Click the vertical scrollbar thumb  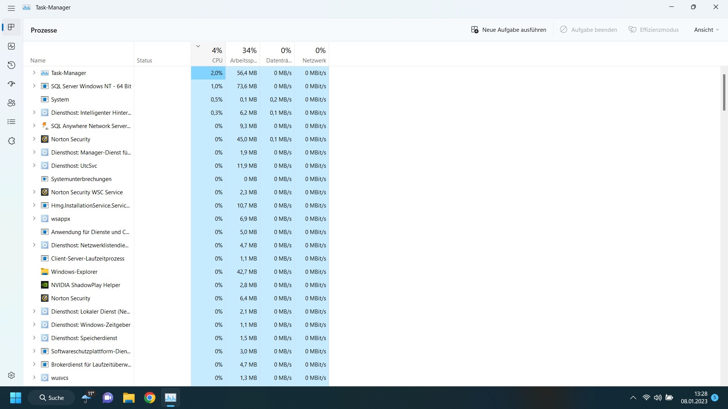[724, 92]
